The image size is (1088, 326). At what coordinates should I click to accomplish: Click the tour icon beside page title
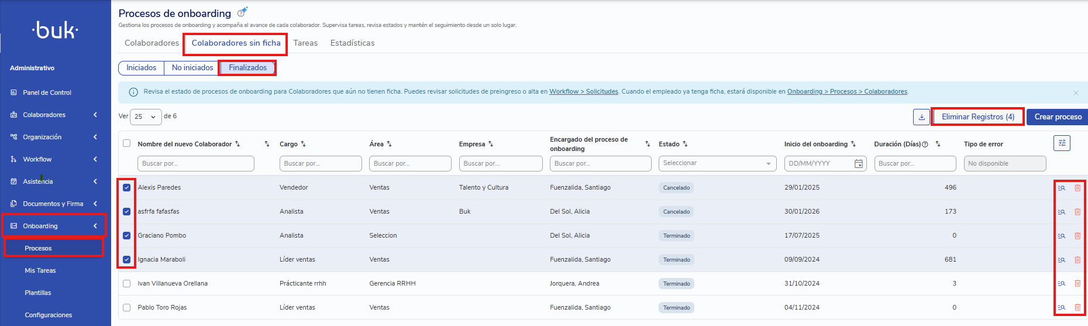242,12
